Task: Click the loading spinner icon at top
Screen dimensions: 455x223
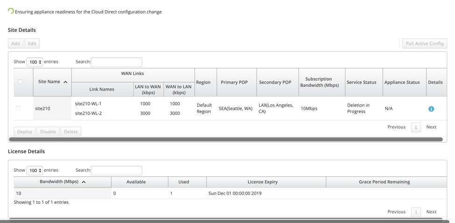Action: click(x=11, y=11)
